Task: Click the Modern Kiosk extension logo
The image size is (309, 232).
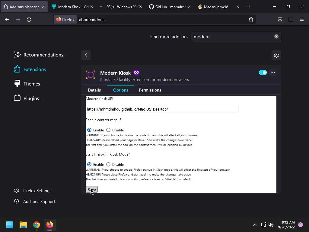Action: (91, 75)
